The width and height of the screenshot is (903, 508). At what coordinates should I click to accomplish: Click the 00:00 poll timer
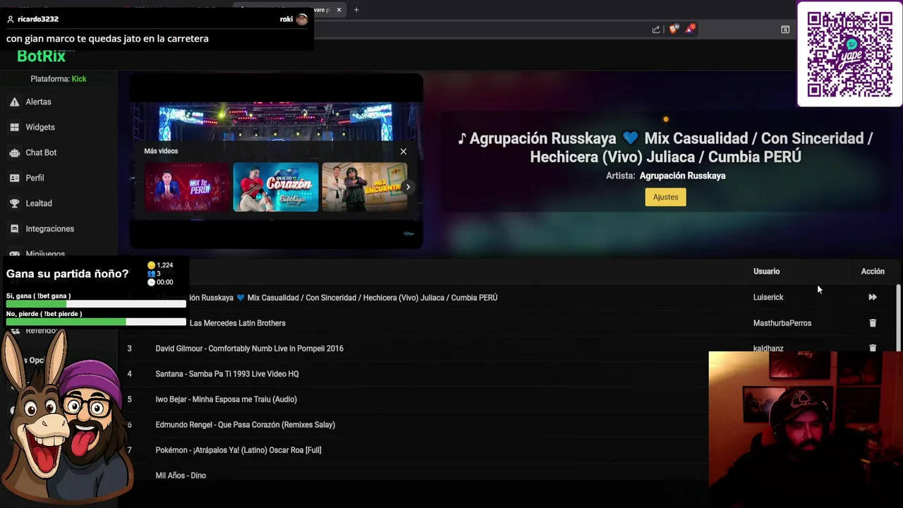click(160, 282)
